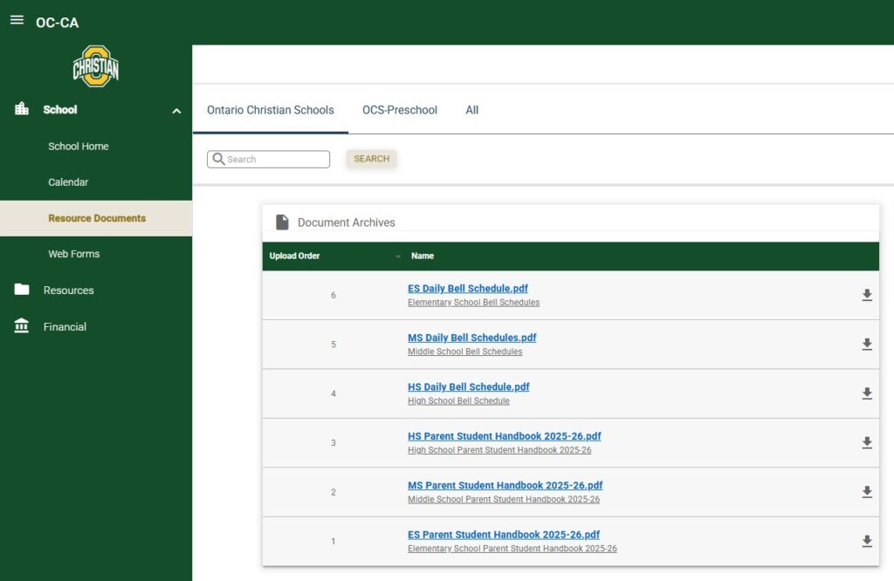Switch to the OCS-Preschool tab
The height and width of the screenshot is (581, 894).
point(400,110)
